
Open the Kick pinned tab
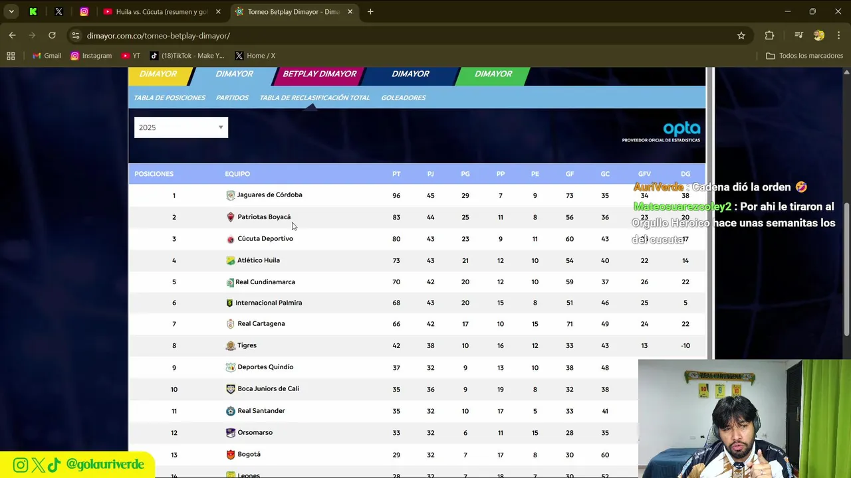(x=33, y=11)
